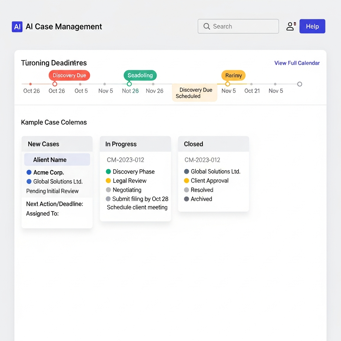Open the user profile icon in the header
Screen dimensions: 341x341
(290, 26)
